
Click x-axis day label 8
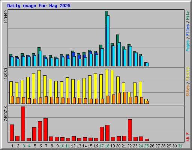point(52,146)
